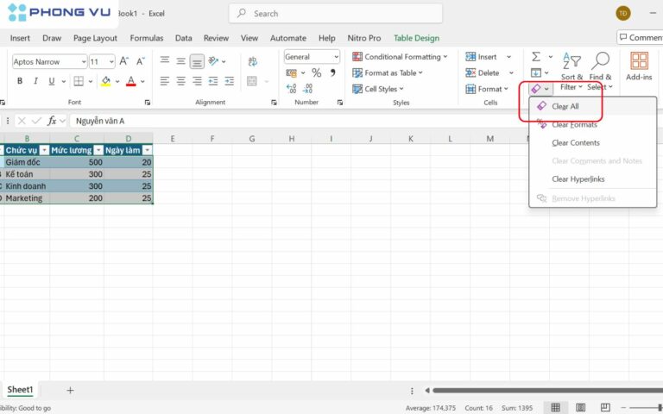Align text right
Screen dimensions: 663x414
coord(197,81)
